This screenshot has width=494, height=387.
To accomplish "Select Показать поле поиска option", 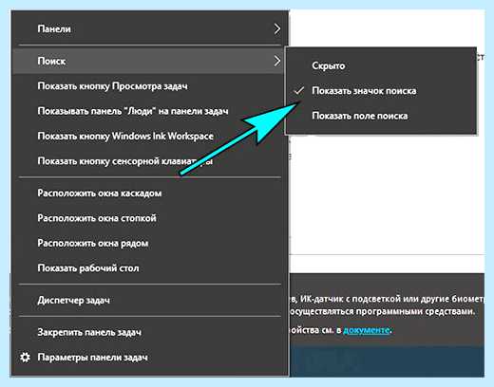I will pyautogui.click(x=381, y=116).
